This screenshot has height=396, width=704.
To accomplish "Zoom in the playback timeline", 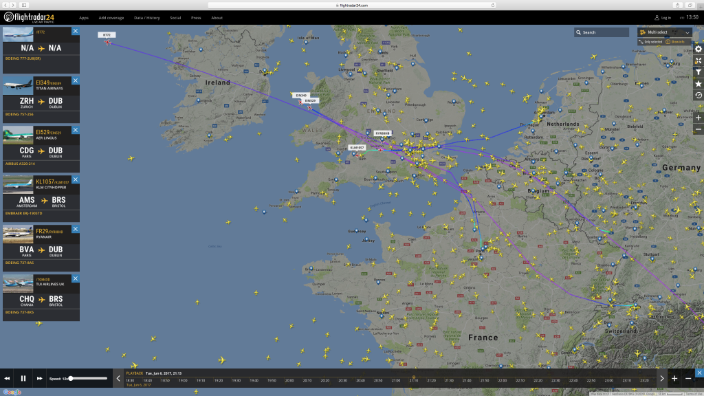I will (674, 379).
